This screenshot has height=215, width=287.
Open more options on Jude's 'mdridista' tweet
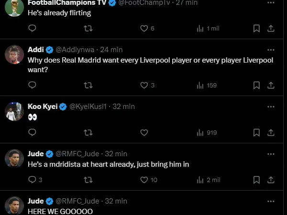tap(271, 154)
